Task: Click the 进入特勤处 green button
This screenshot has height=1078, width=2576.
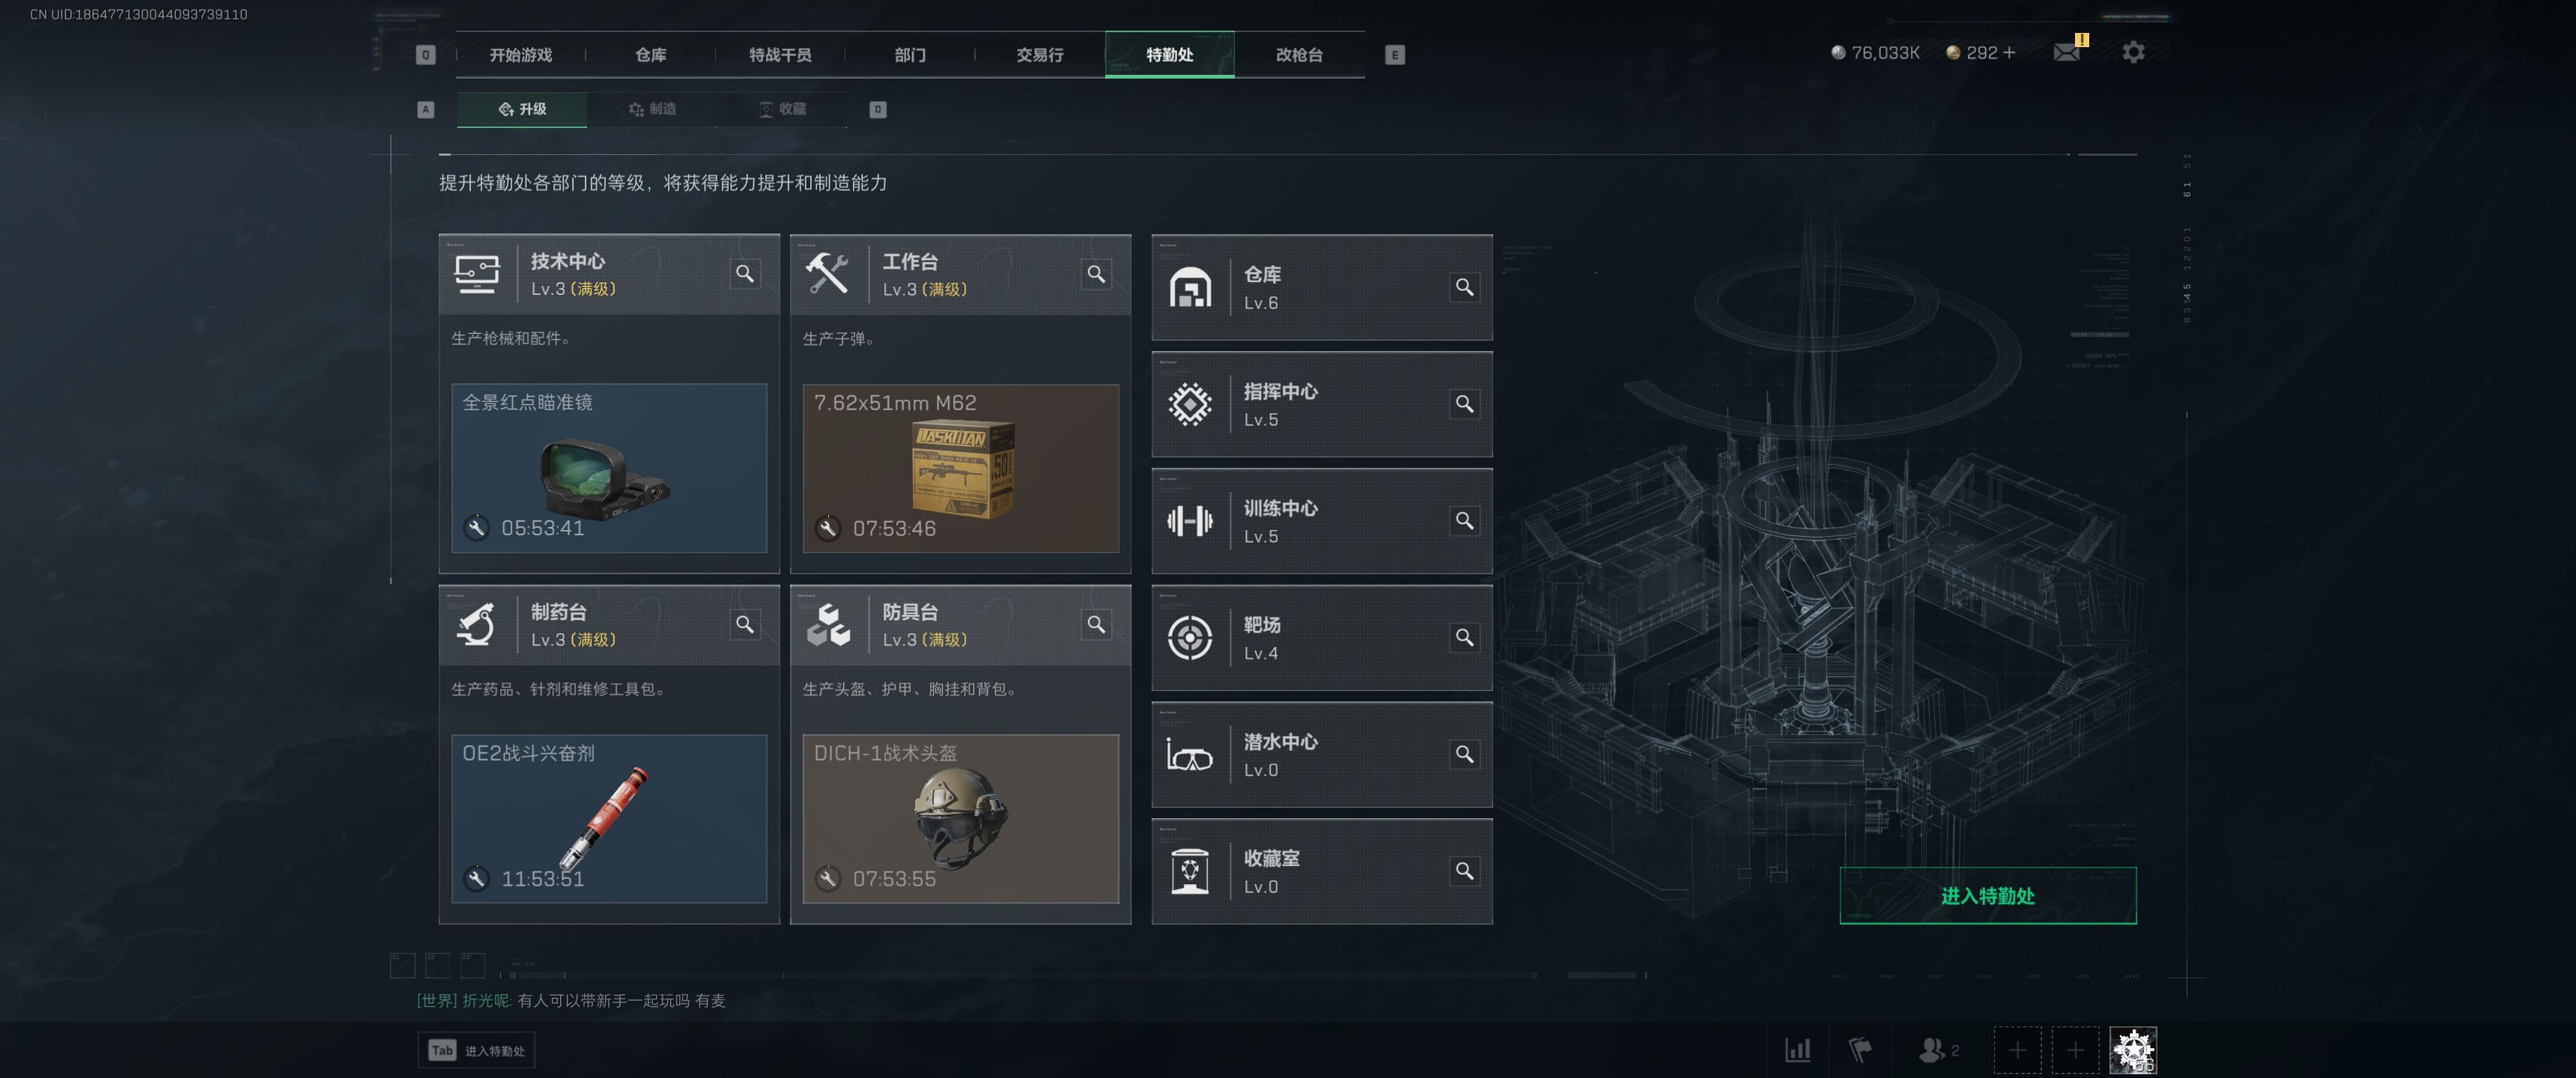Action: pos(1988,896)
